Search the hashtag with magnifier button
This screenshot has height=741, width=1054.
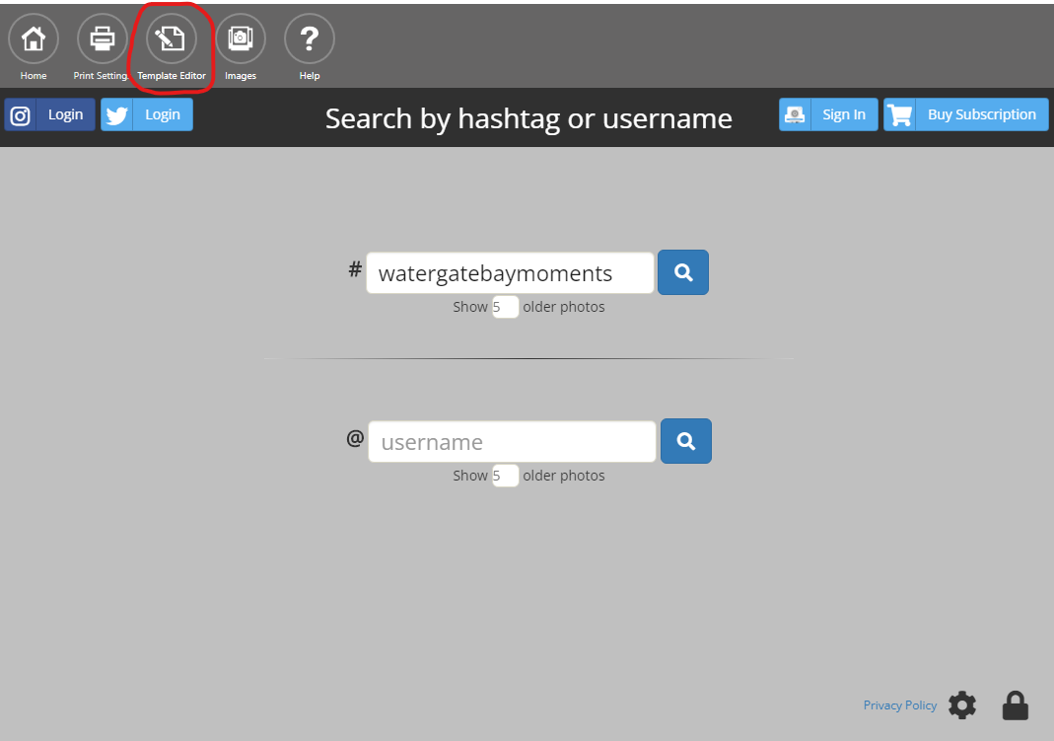click(x=683, y=272)
